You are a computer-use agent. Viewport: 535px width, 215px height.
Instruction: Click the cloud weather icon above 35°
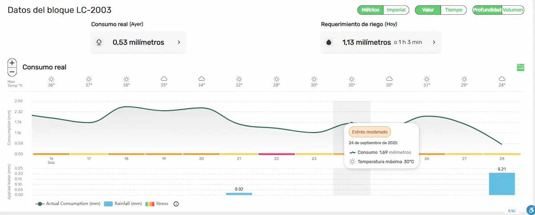pyautogui.click(x=164, y=79)
